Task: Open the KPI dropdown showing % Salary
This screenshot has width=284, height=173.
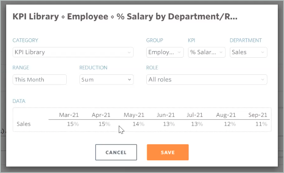Action: (x=206, y=52)
